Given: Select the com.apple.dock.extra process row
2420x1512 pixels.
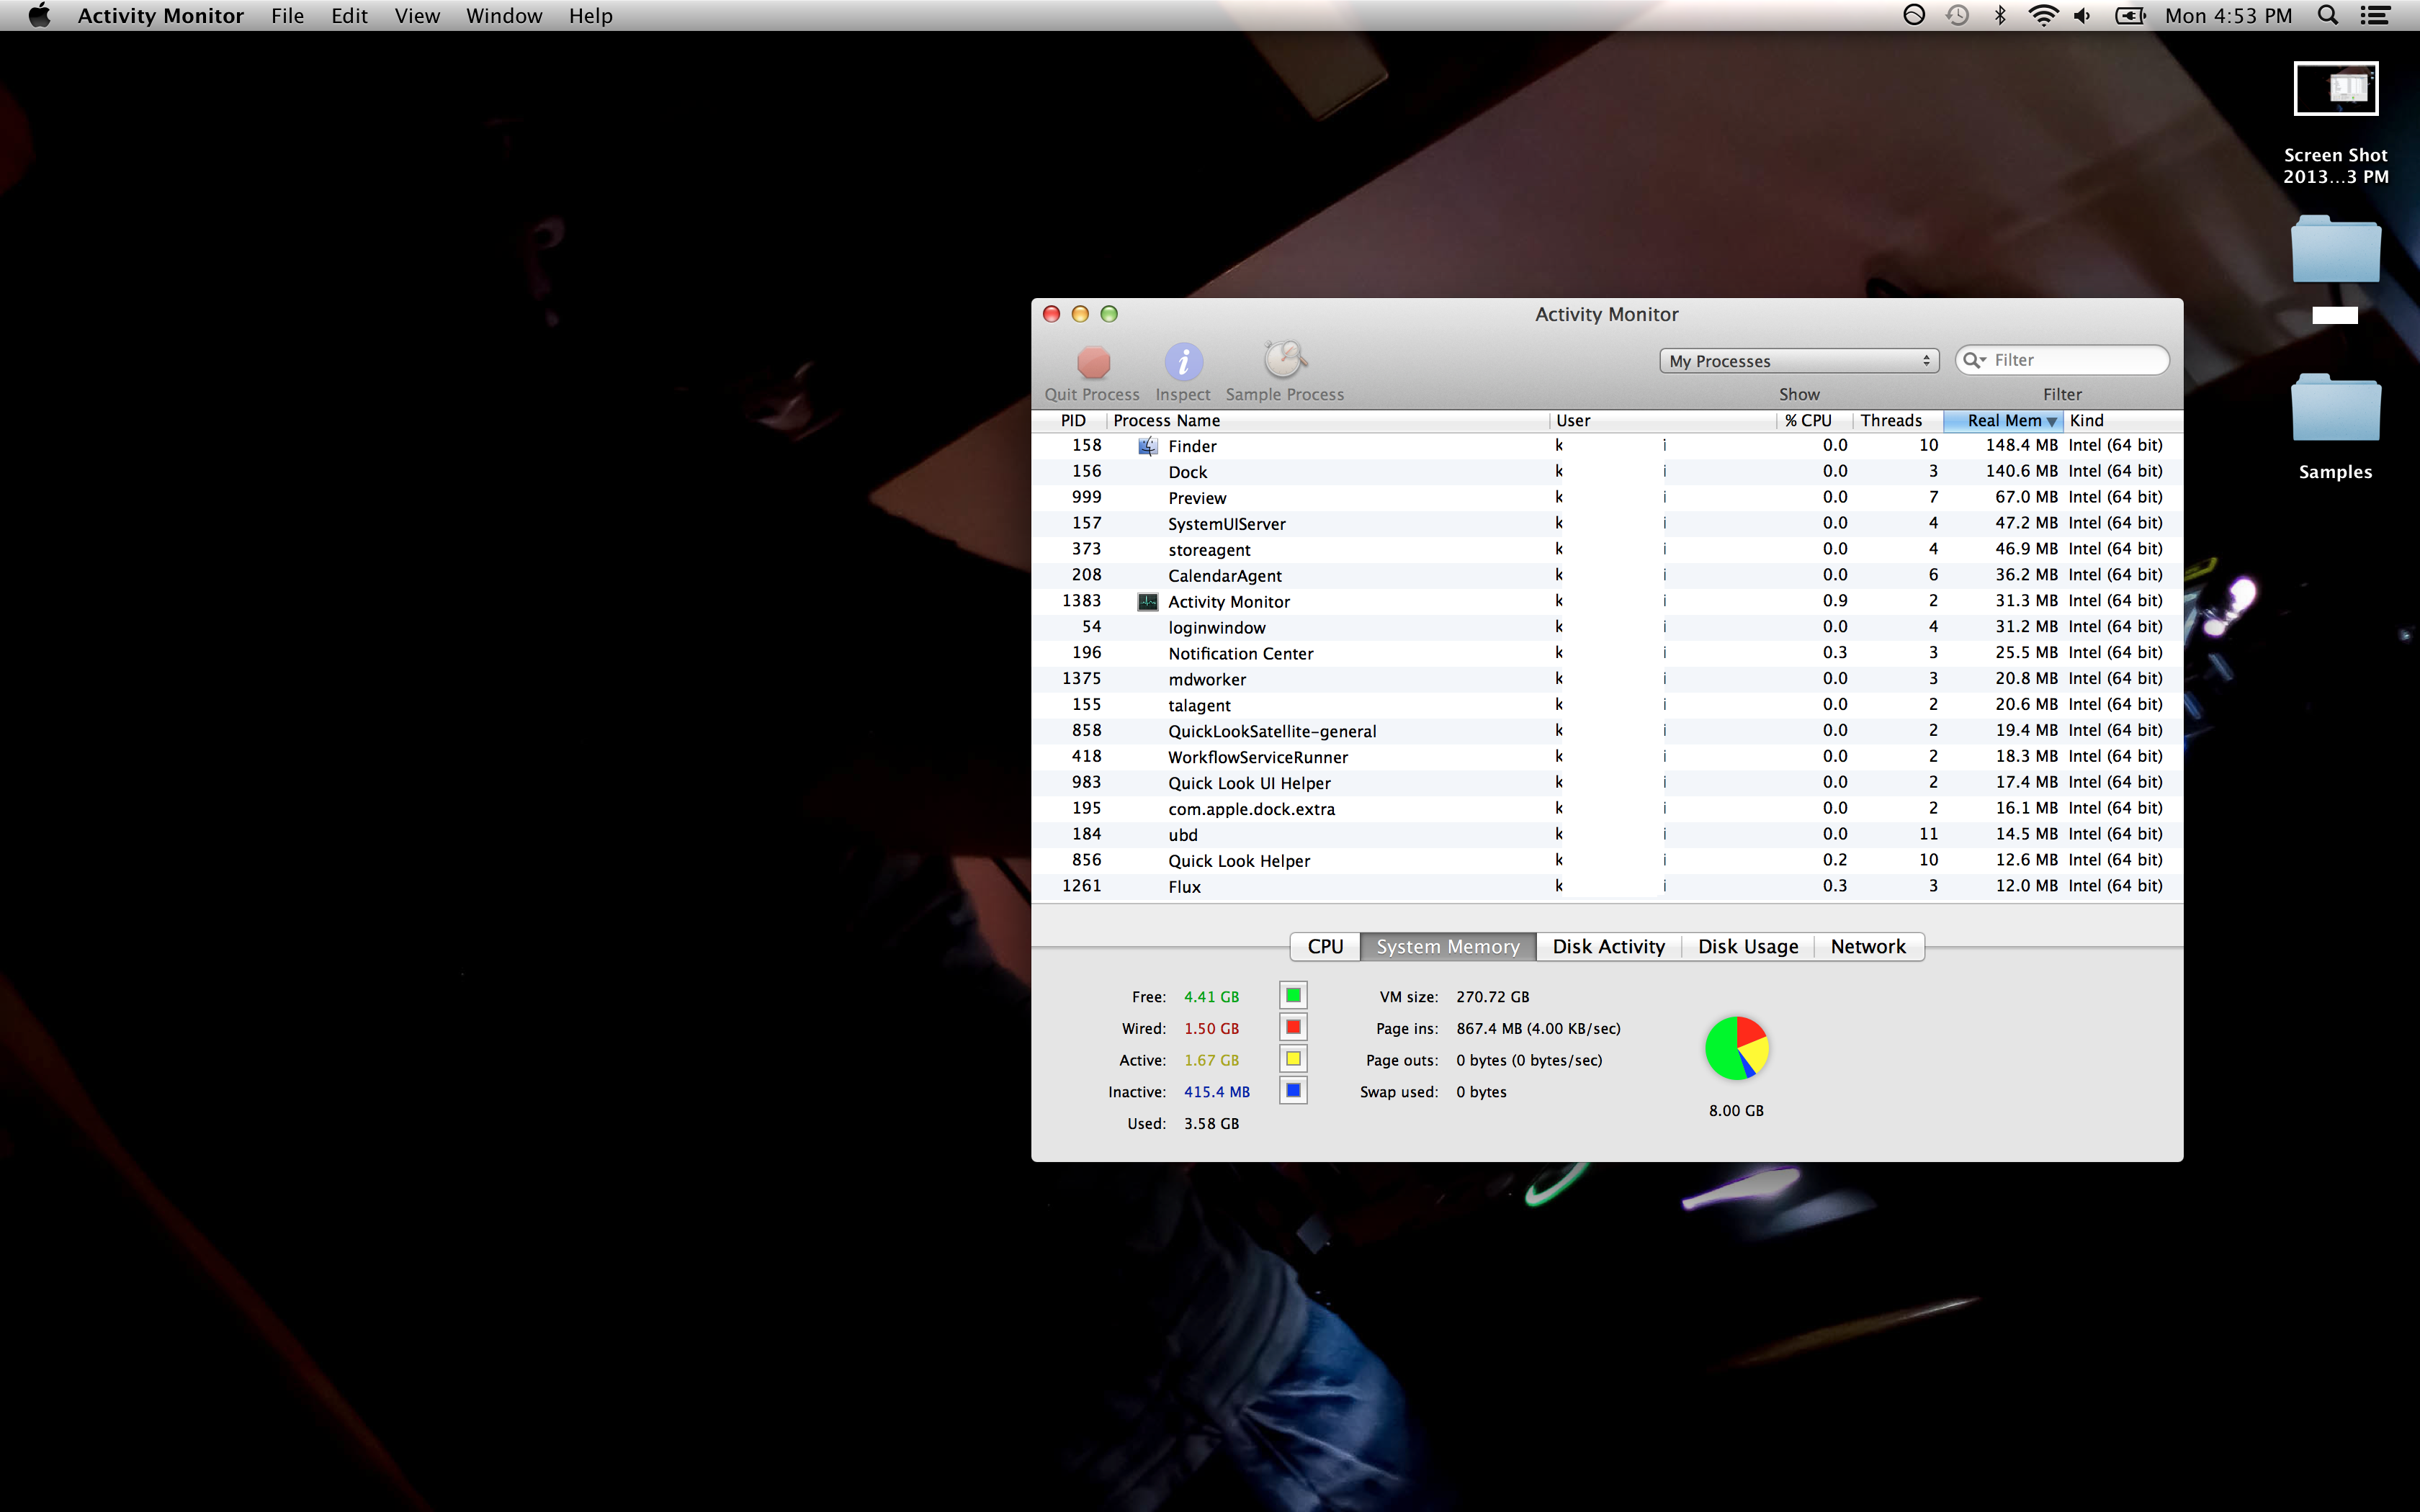Looking at the screenshot, I should [1606, 809].
